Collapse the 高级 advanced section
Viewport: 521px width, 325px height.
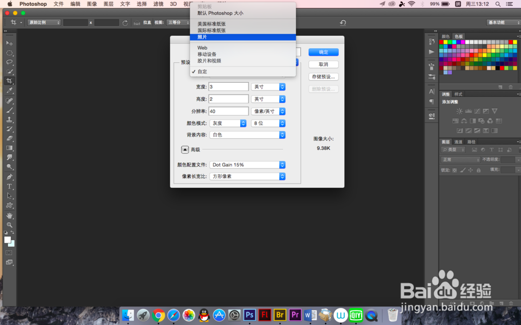tap(185, 150)
